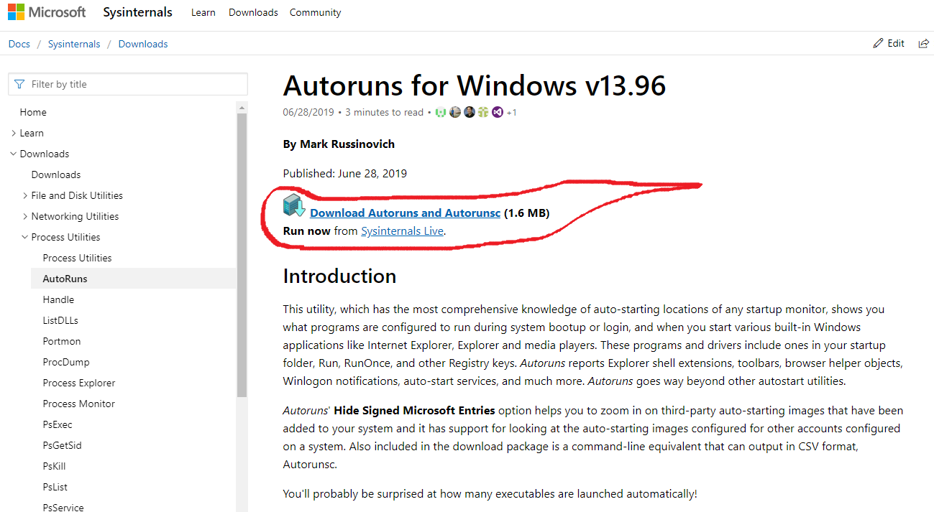Open PsList in the sidebar
Screen dimensions: 934x512
tap(55, 487)
